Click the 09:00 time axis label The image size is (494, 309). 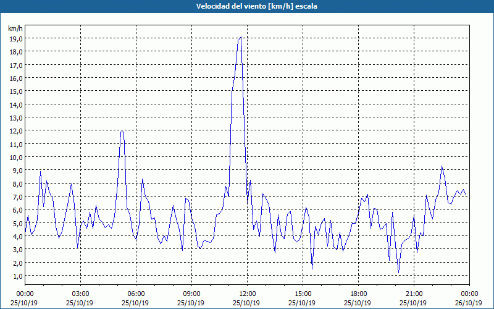pyautogui.click(x=191, y=294)
